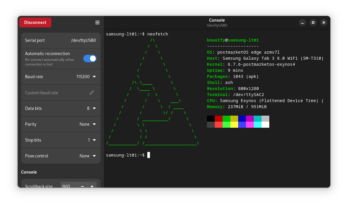The width and height of the screenshot is (348, 207).
Task: Toggle Automatic reconnection off
Action: click(90, 58)
